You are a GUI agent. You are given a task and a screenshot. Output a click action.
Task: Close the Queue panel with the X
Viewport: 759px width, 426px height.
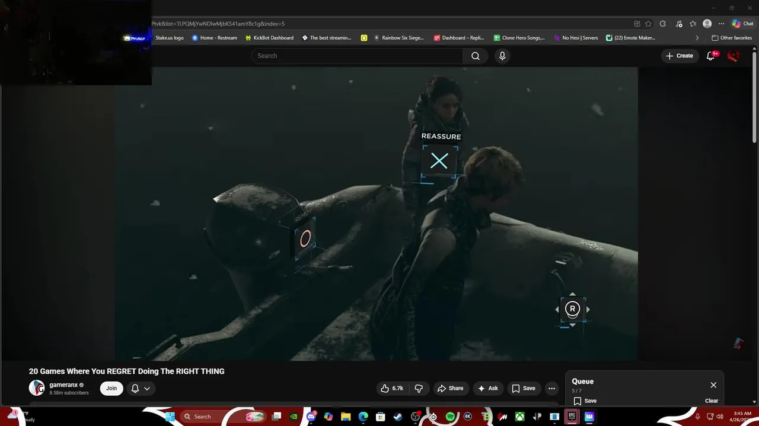(x=713, y=385)
